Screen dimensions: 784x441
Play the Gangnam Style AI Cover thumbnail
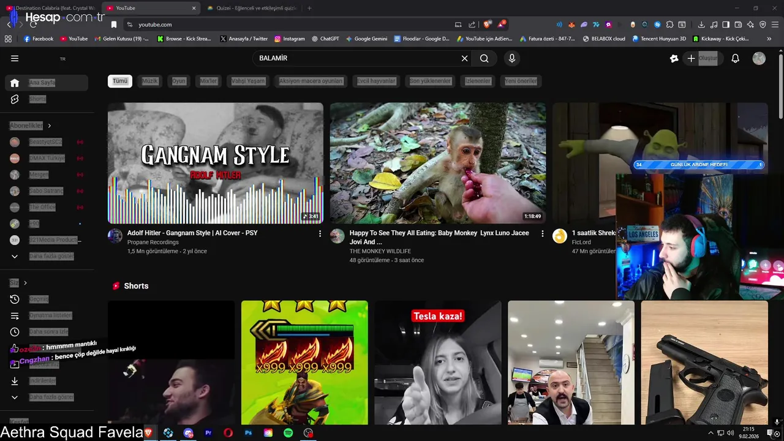coord(216,163)
